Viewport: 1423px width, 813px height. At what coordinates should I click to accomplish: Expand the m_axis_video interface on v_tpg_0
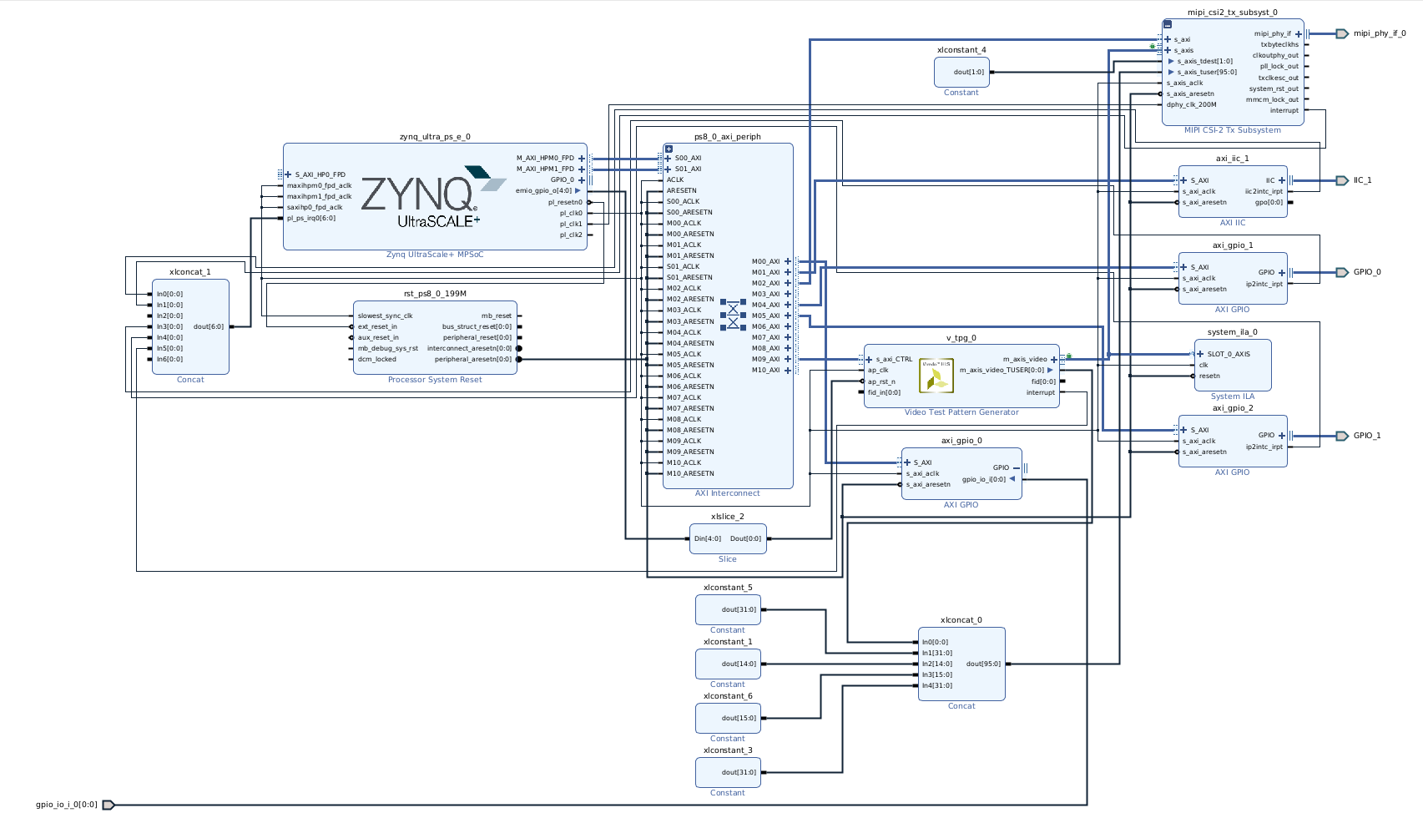point(1054,360)
